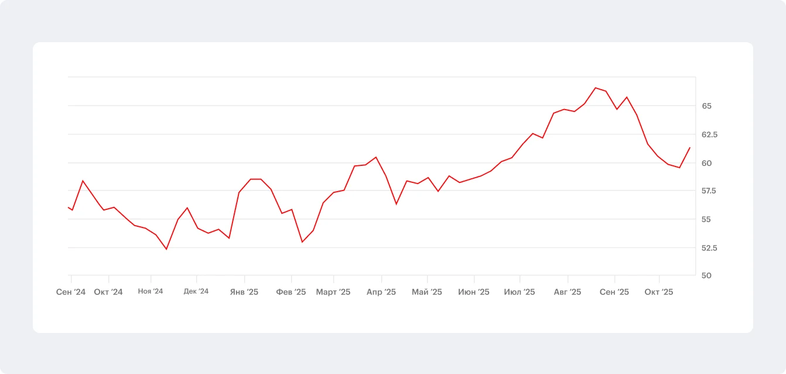Select the Апр '25 month label

(381, 292)
